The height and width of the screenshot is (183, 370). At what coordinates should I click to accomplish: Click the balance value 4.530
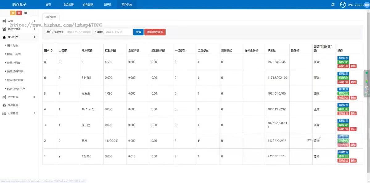point(109,62)
